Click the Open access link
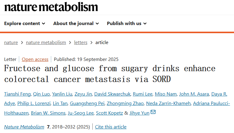This screenshot has height=133, width=234. click(35, 59)
